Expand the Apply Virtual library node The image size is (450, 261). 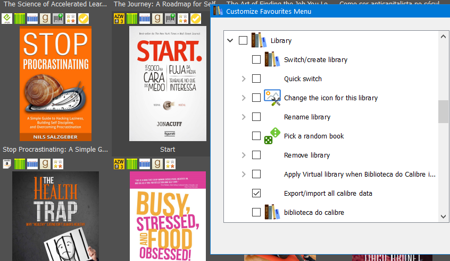[x=244, y=175]
